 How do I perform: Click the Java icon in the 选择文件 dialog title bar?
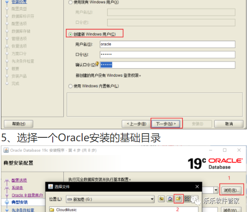tap(51, 187)
